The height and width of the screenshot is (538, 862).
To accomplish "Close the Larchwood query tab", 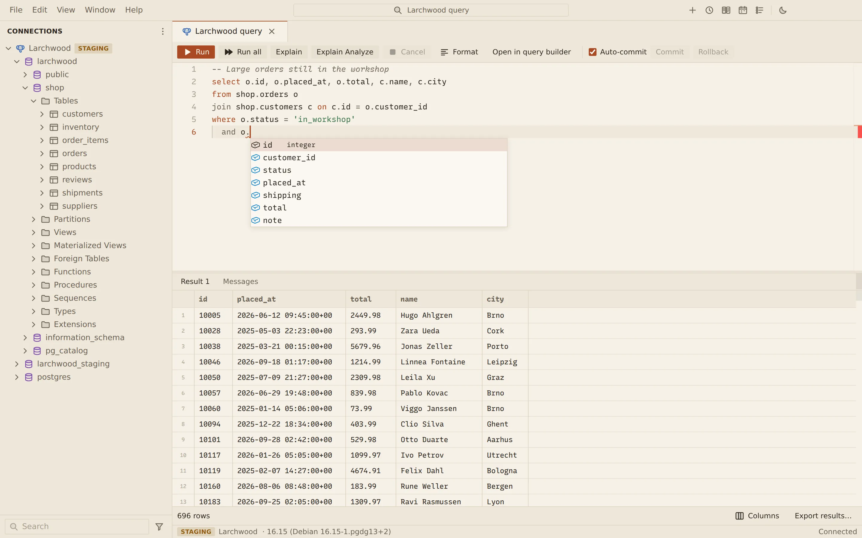I will coord(272,31).
